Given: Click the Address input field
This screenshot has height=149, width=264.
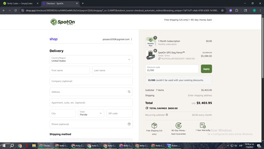Looking at the screenshot, I should click(91, 92).
